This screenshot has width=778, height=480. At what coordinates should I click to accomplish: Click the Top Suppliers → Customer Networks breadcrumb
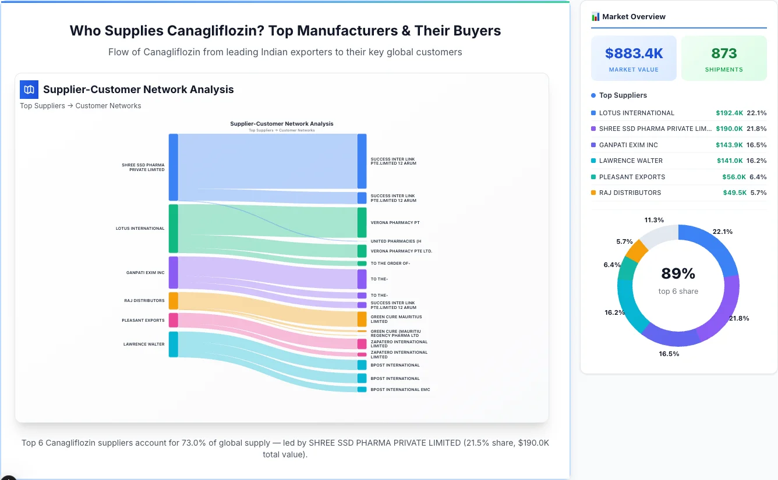80,105
